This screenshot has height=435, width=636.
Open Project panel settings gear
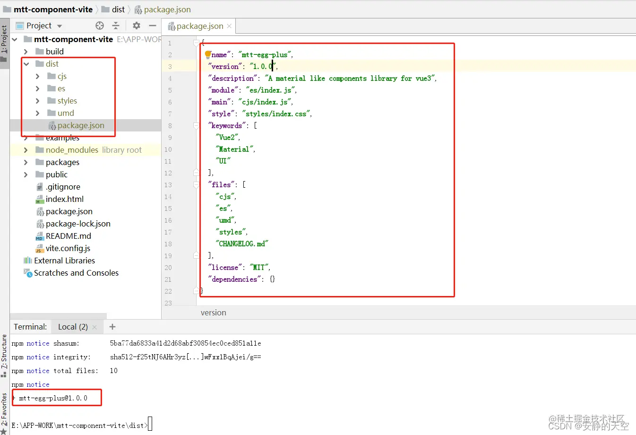pyautogui.click(x=137, y=26)
